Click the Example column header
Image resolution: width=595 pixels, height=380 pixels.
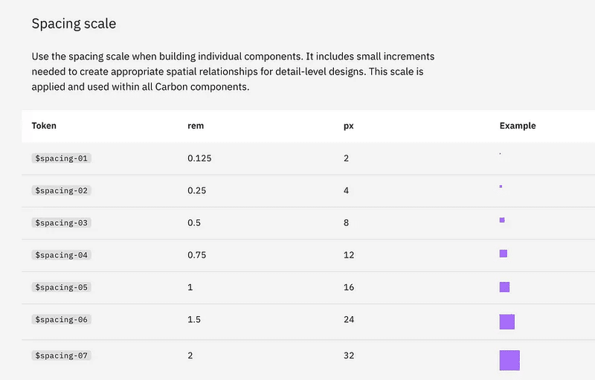[x=518, y=126]
